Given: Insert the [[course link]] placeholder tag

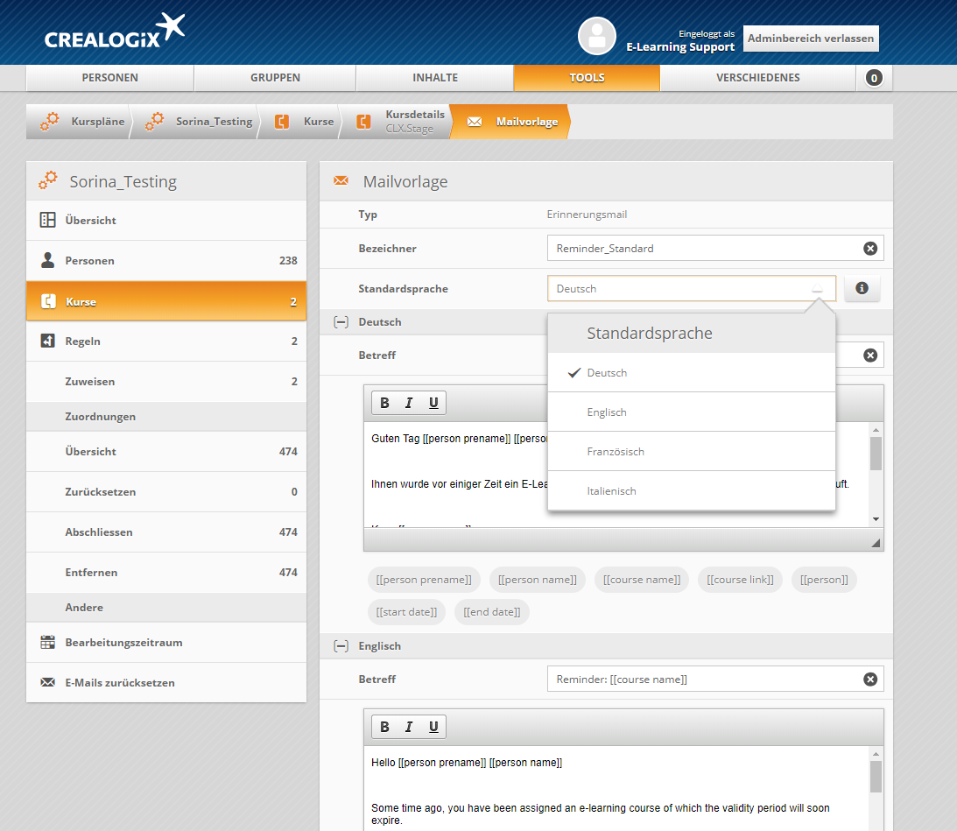Looking at the screenshot, I should click(740, 580).
